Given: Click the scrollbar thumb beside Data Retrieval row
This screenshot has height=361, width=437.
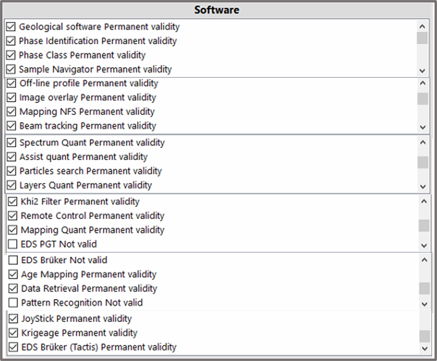Looking at the screenshot, I should 424,289.
